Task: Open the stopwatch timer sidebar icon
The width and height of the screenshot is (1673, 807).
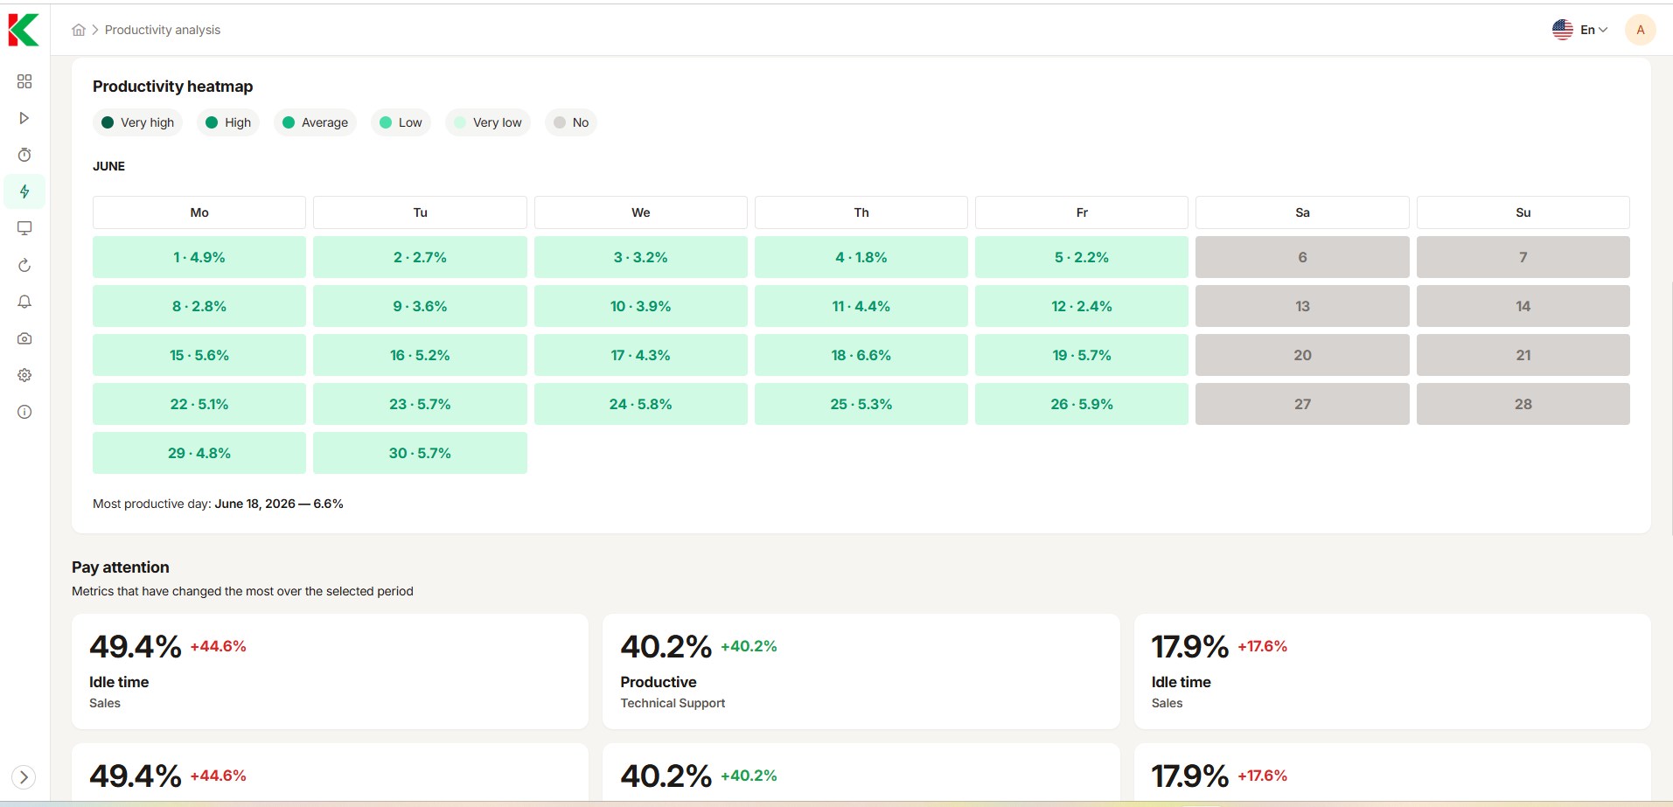Action: click(24, 155)
